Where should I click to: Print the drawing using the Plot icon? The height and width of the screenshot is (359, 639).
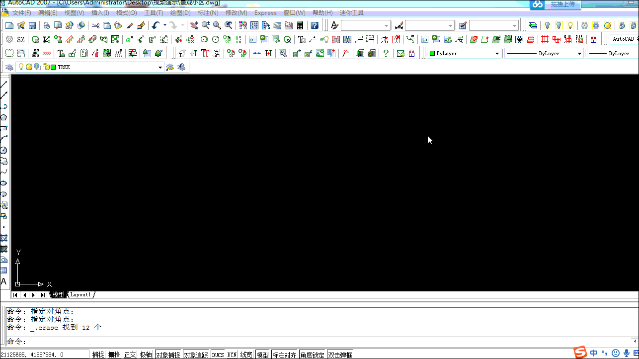click(x=47, y=25)
